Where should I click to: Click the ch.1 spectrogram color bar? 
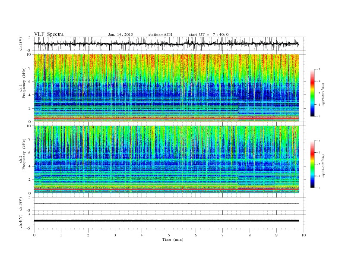(312, 93)
